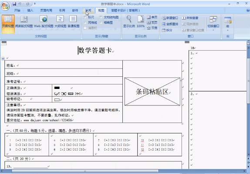Click the horizontal scrollbar thumb

[85, 171]
